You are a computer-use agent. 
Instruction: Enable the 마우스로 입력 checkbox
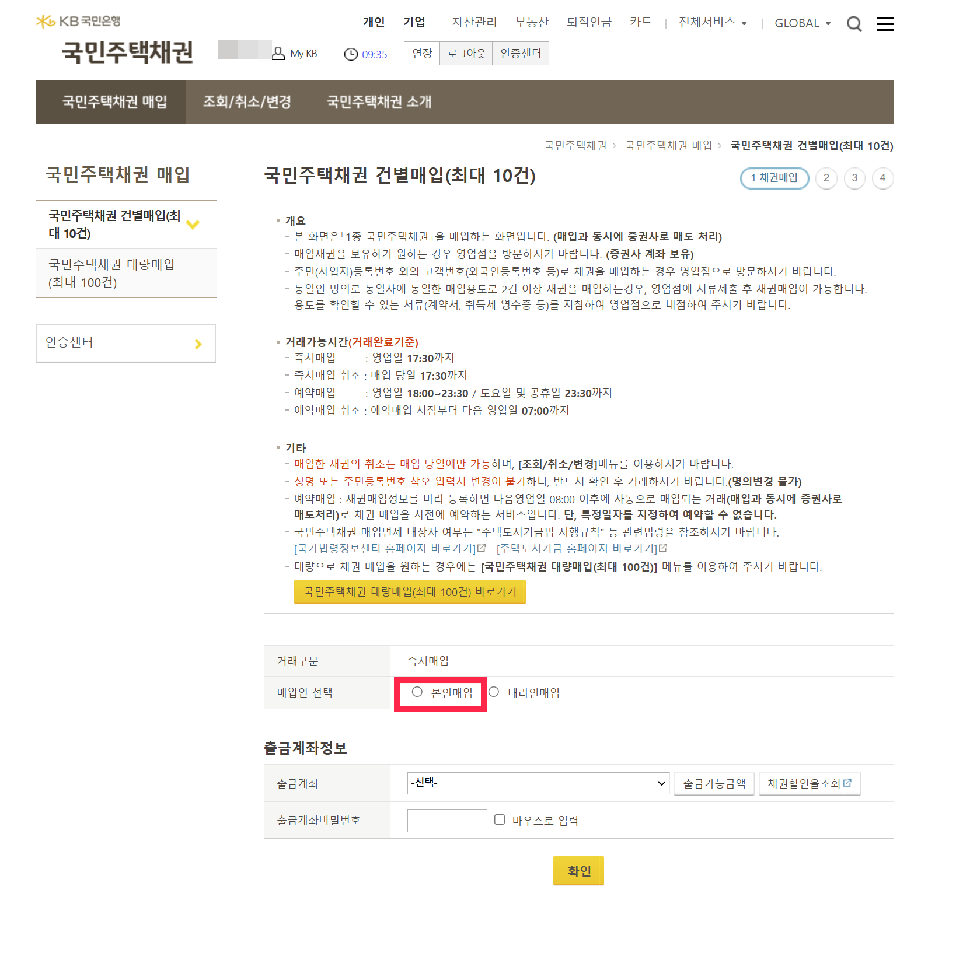[x=499, y=819]
